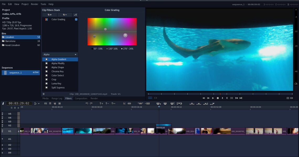299x157 pixels.
Task: Select the Barcelona bin
Action: pyautogui.click(x=10, y=41)
